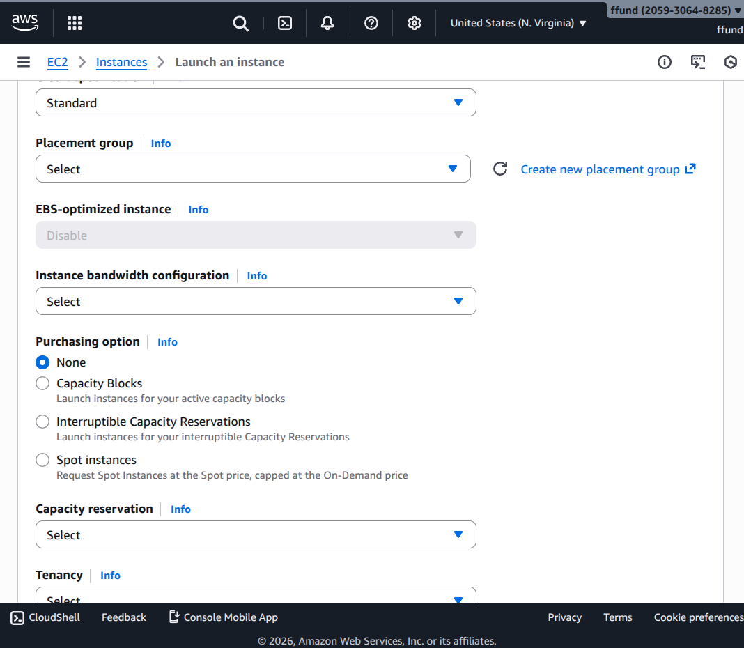Open the settings gear icon
This screenshot has height=648, width=744.
414,23
